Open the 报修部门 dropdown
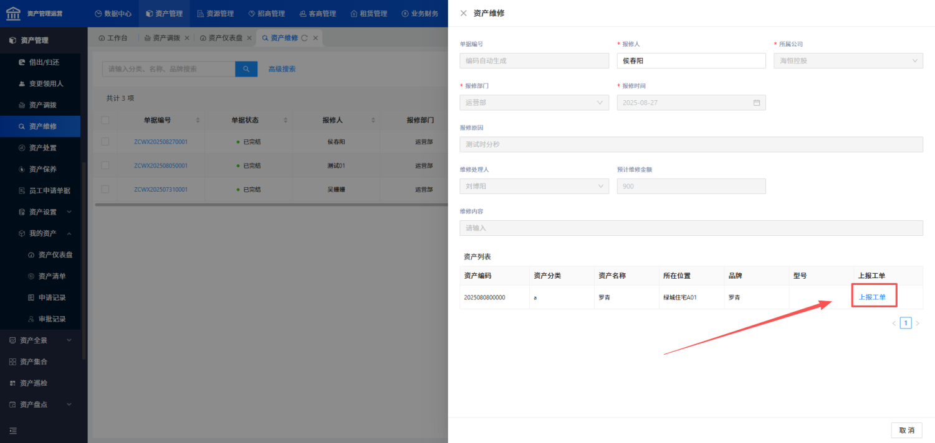This screenshot has width=935, height=443. [534, 103]
